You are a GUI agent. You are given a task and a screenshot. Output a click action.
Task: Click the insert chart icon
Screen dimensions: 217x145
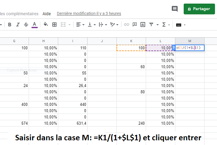tap(143, 25)
